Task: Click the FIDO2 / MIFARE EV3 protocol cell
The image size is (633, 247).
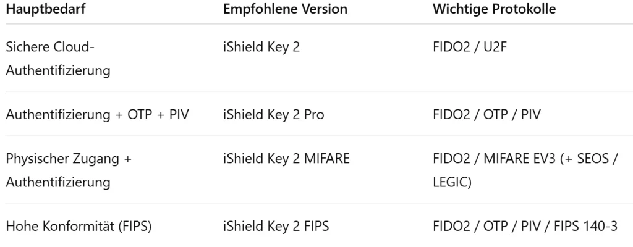Action: coord(525,170)
